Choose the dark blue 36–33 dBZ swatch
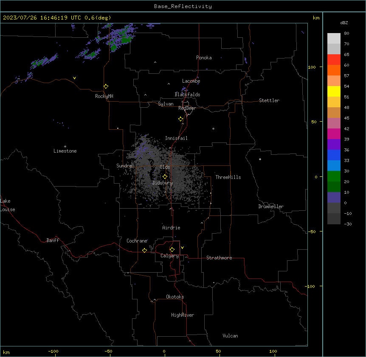The height and width of the screenshot is (357, 366). point(334,155)
